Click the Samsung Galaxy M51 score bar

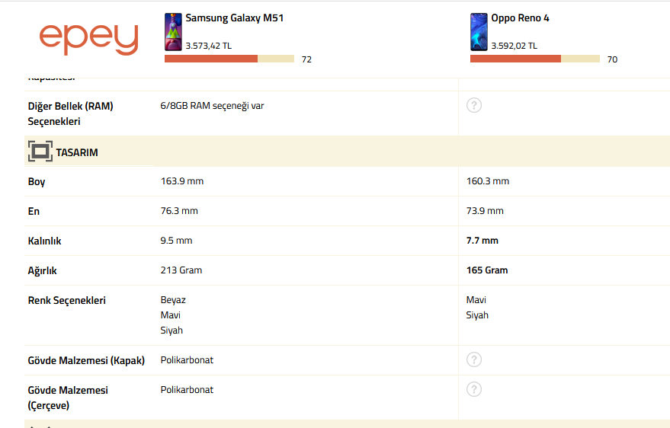point(229,59)
